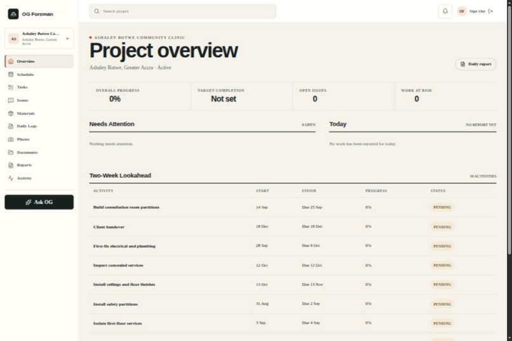Click the Needs Attention heading
Screen dimensions: 512x341
pyautogui.click(x=112, y=124)
